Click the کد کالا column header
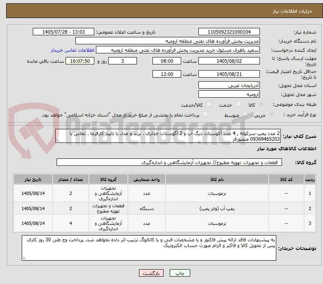 286,179
